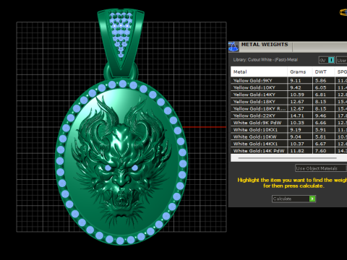Click the Metal Weights scale icon

(234, 47)
